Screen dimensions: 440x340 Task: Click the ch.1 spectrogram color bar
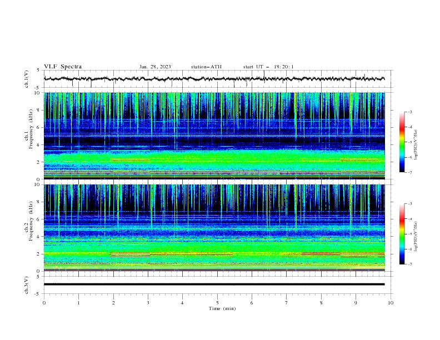point(402,142)
